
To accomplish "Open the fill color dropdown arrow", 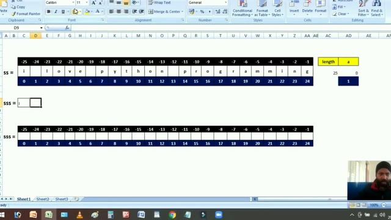I will (x=92, y=12).
